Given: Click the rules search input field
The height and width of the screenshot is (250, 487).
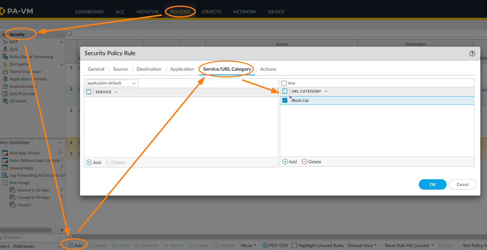Looking at the screenshot, I should (x=280, y=34).
